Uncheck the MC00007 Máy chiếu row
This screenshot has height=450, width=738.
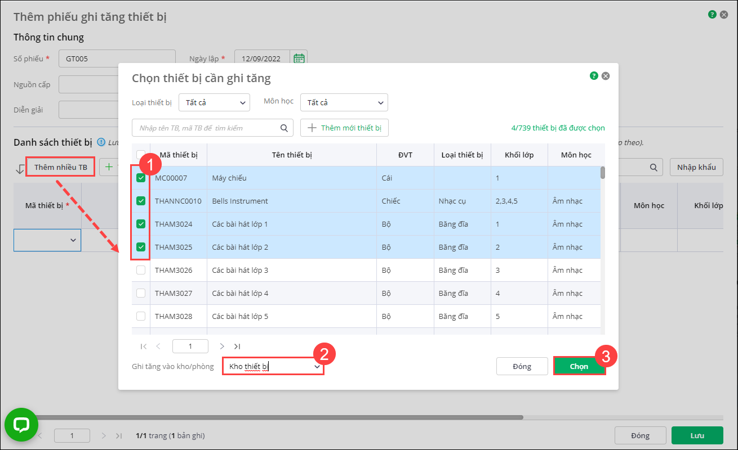click(x=141, y=178)
